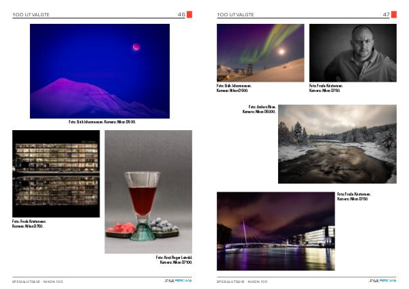Click the '100 UT VALGTE' header on left page
Image resolution: width=409 pixels, height=289 pixels.
pyautogui.click(x=31, y=14)
